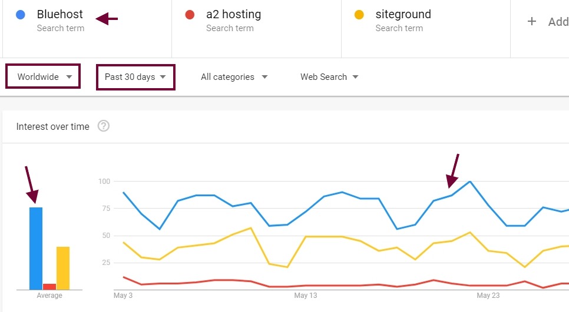The image size is (569, 312).
Task: Open the Past 30 days time range dropdown
Action: (135, 77)
